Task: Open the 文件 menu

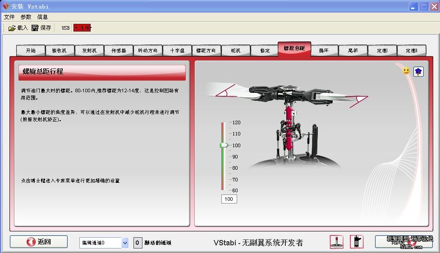Action: (9, 17)
